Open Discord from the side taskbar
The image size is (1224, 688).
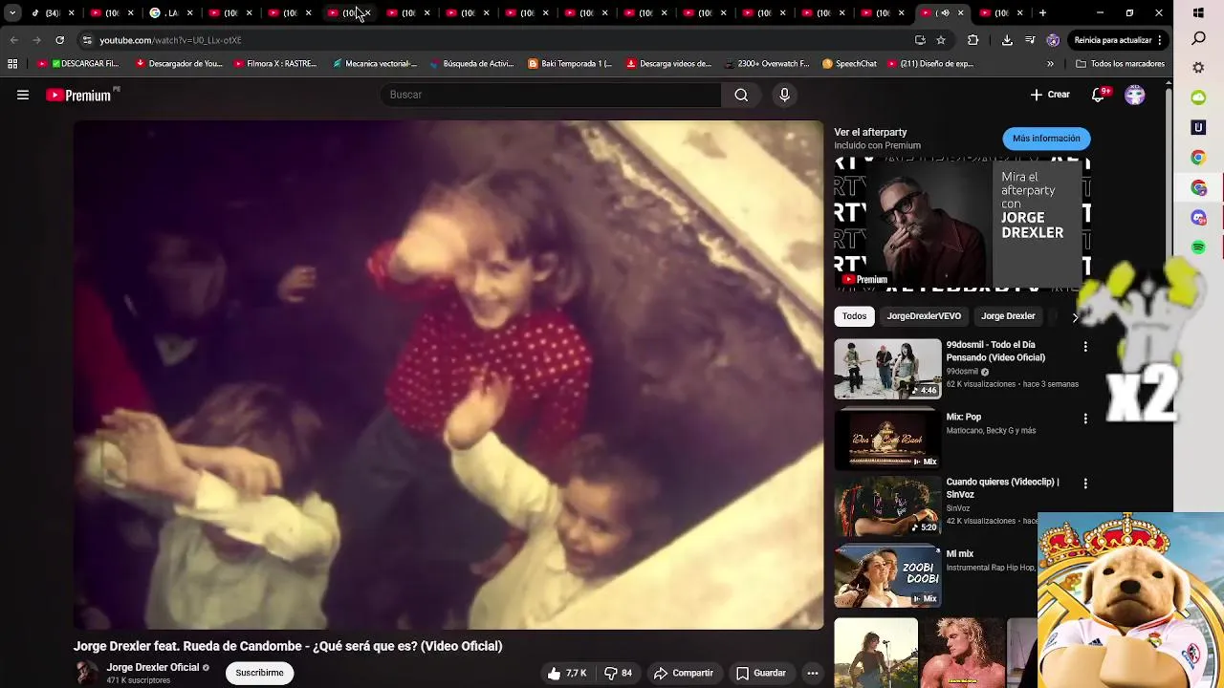[1198, 218]
